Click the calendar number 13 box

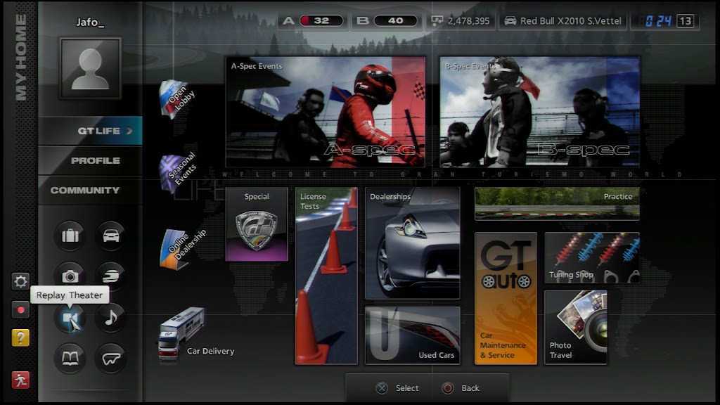pyautogui.click(x=685, y=21)
